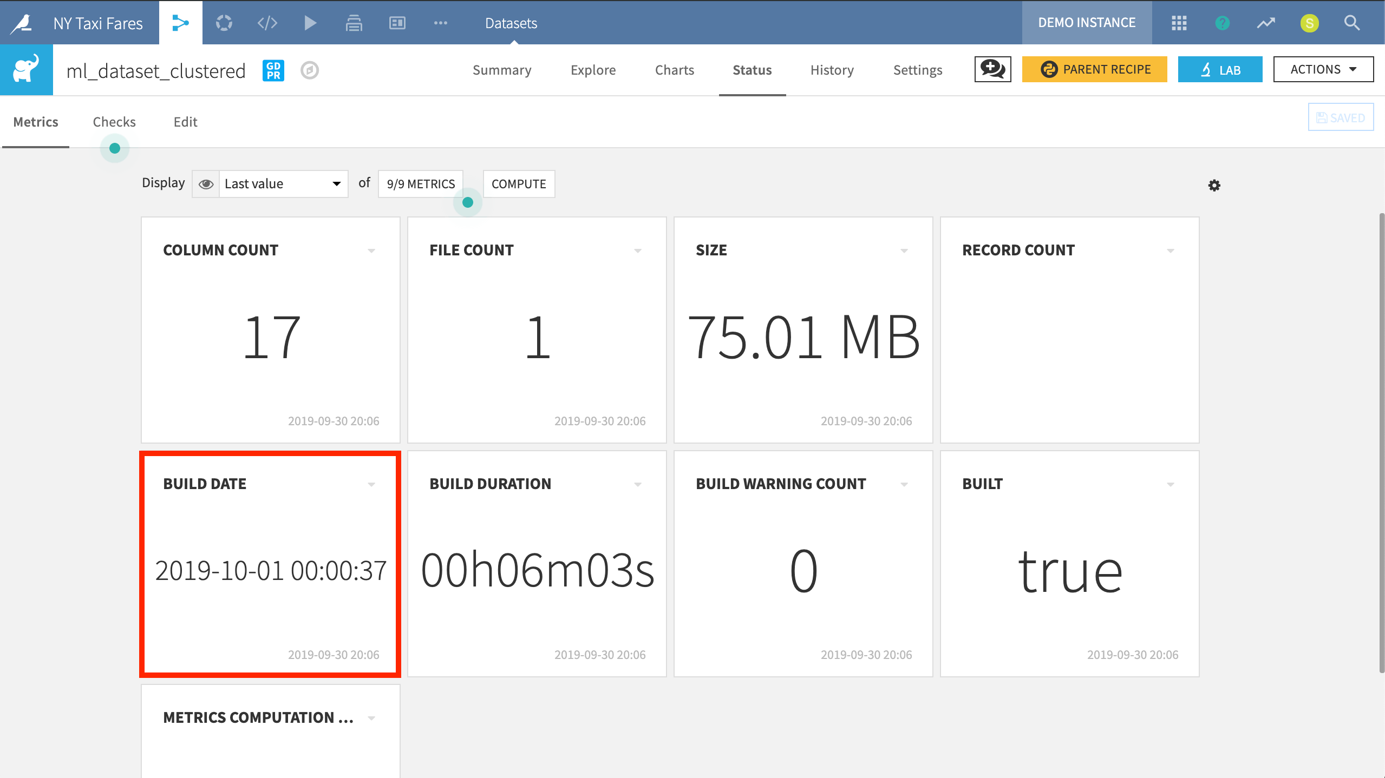
Task: Click the 2019-10-01 00:00:37 build date value
Action: [271, 571]
